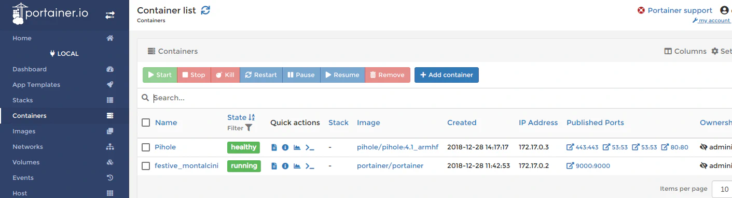
Task: Open Events from the sidebar
Action: (x=23, y=178)
